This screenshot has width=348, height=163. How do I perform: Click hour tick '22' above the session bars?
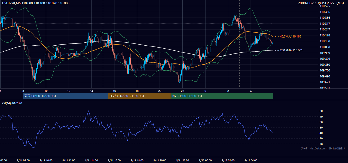pyautogui.click(x=182, y=91)
